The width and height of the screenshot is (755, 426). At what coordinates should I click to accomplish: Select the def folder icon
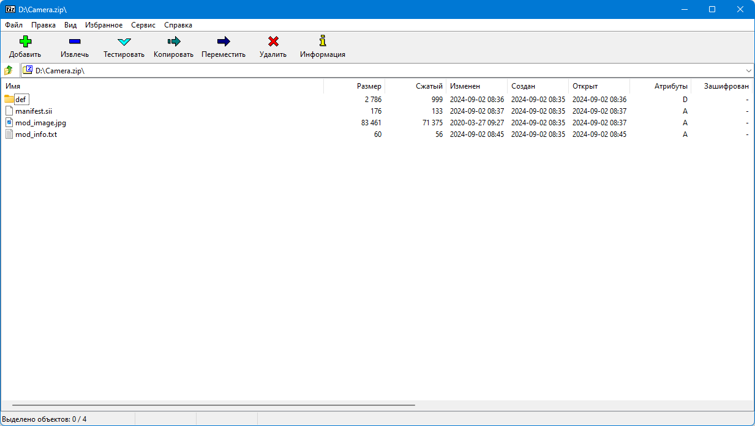(x=9, y=99)
